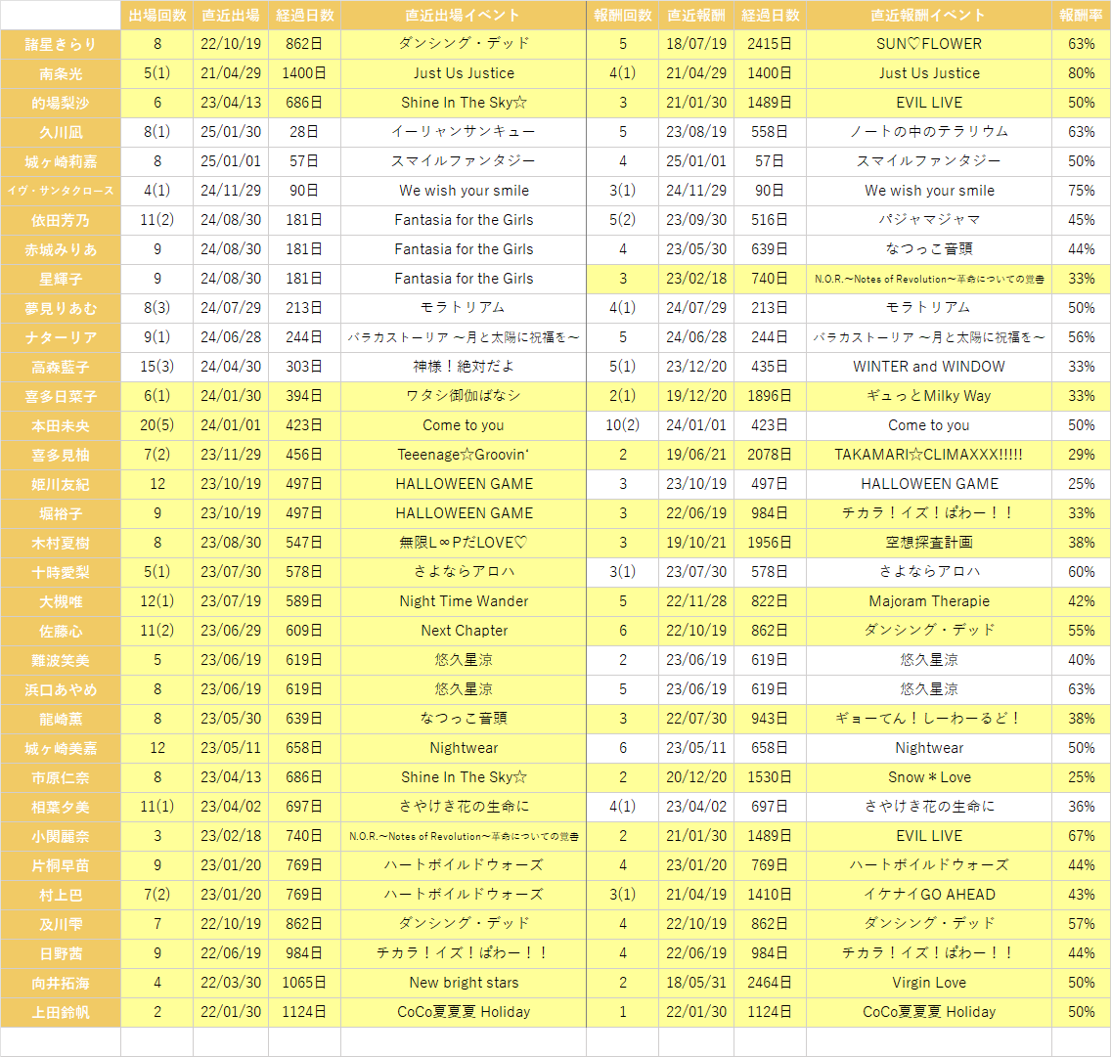The height and width of the screenshot is (1057, 1111).
Task: Click the 直近出場イベント column header
Action: (464, 15)
